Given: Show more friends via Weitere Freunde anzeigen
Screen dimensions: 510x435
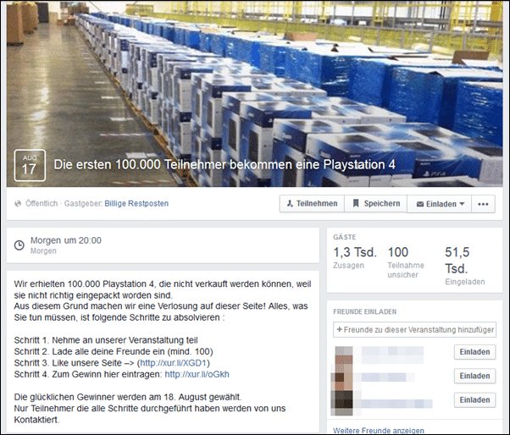Looking at the screenshot, I should coord(379,431).
